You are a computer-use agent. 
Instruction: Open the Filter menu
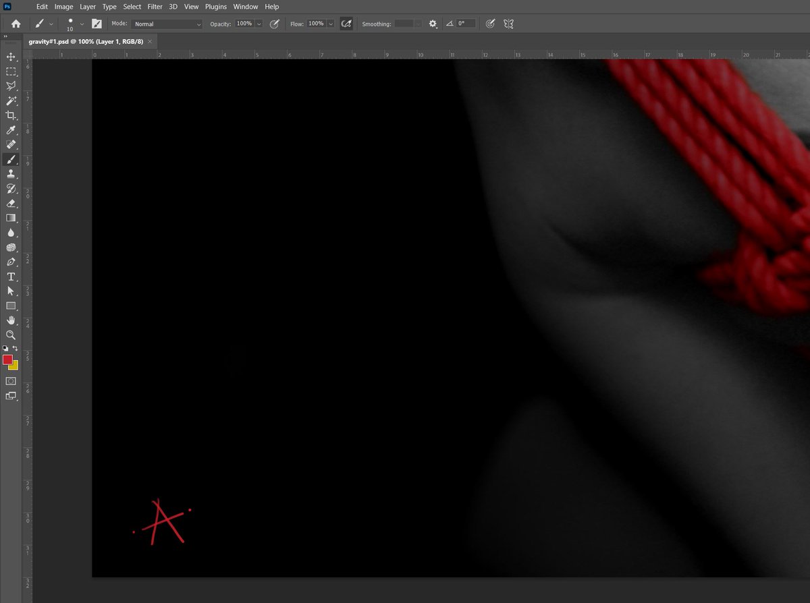(155, 7)
